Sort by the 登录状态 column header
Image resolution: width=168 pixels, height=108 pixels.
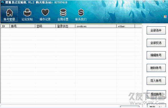66,26
